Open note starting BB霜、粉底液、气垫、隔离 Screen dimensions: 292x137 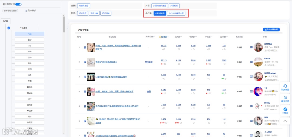click(114, 92)
